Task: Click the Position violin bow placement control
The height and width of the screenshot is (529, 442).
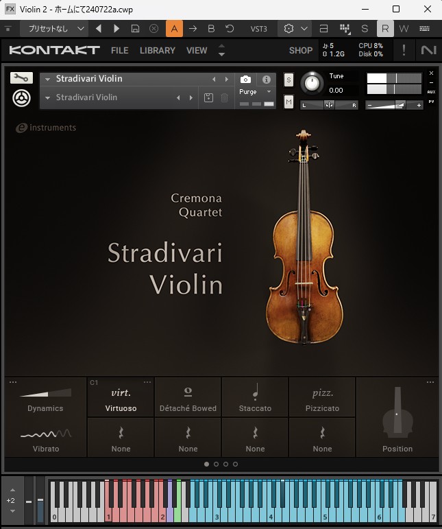Action: [x=397, y=412]
